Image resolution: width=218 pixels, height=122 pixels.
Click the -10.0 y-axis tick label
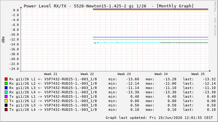point(14,35)
